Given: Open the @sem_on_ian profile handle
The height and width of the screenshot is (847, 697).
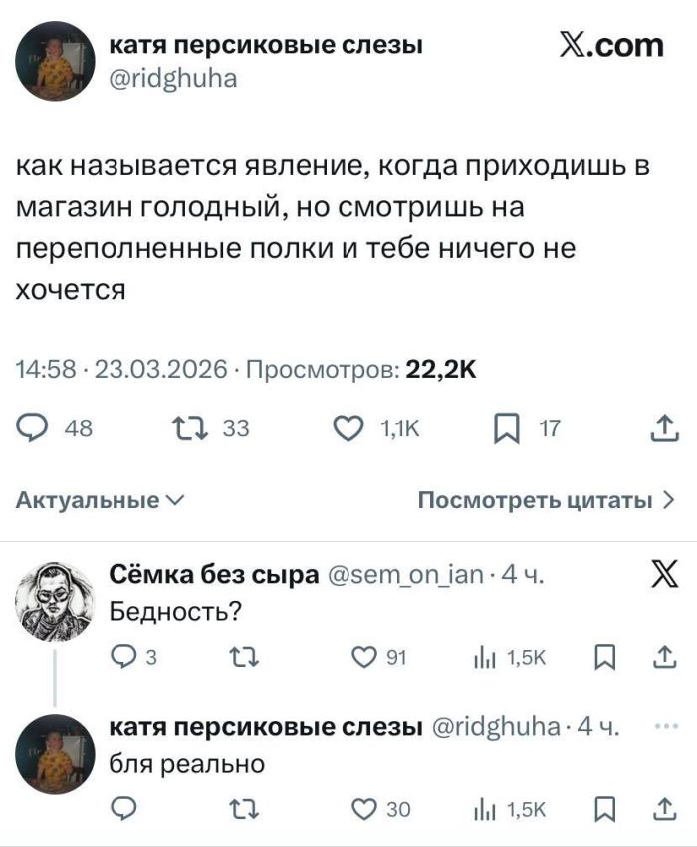Looking at the screenshot, I should click(x=405, y=576).
